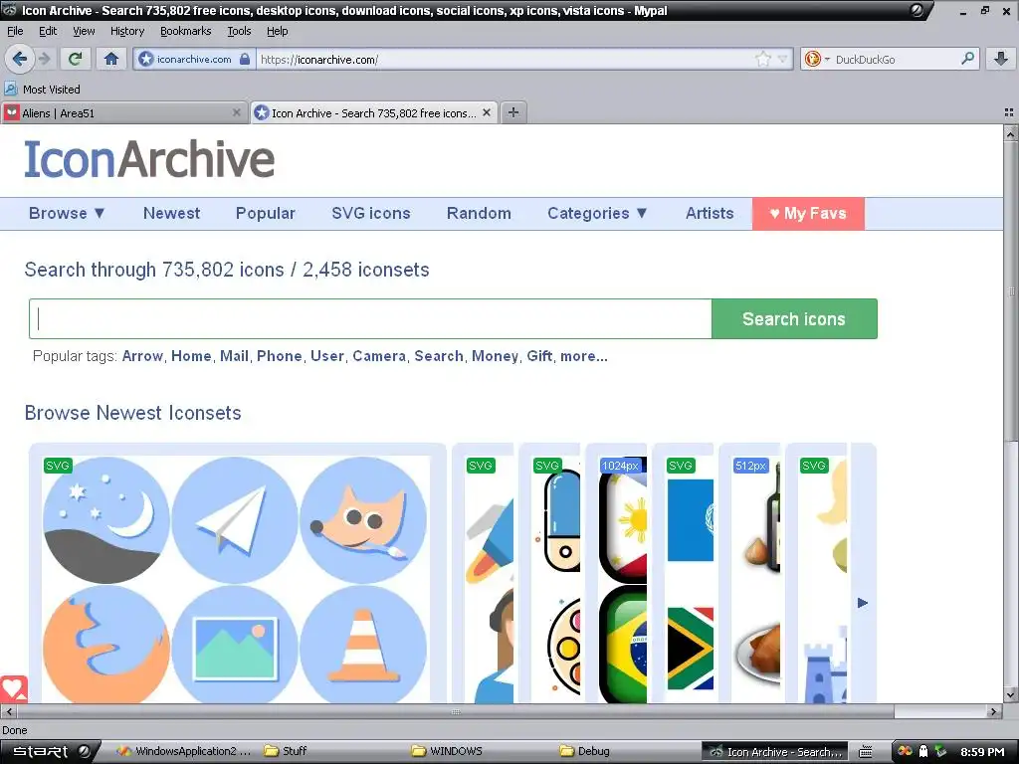Screen dimensions: 1019x764
Task: Switch to WindowsApplication2 taskbar item
Action: pos(185,751)
